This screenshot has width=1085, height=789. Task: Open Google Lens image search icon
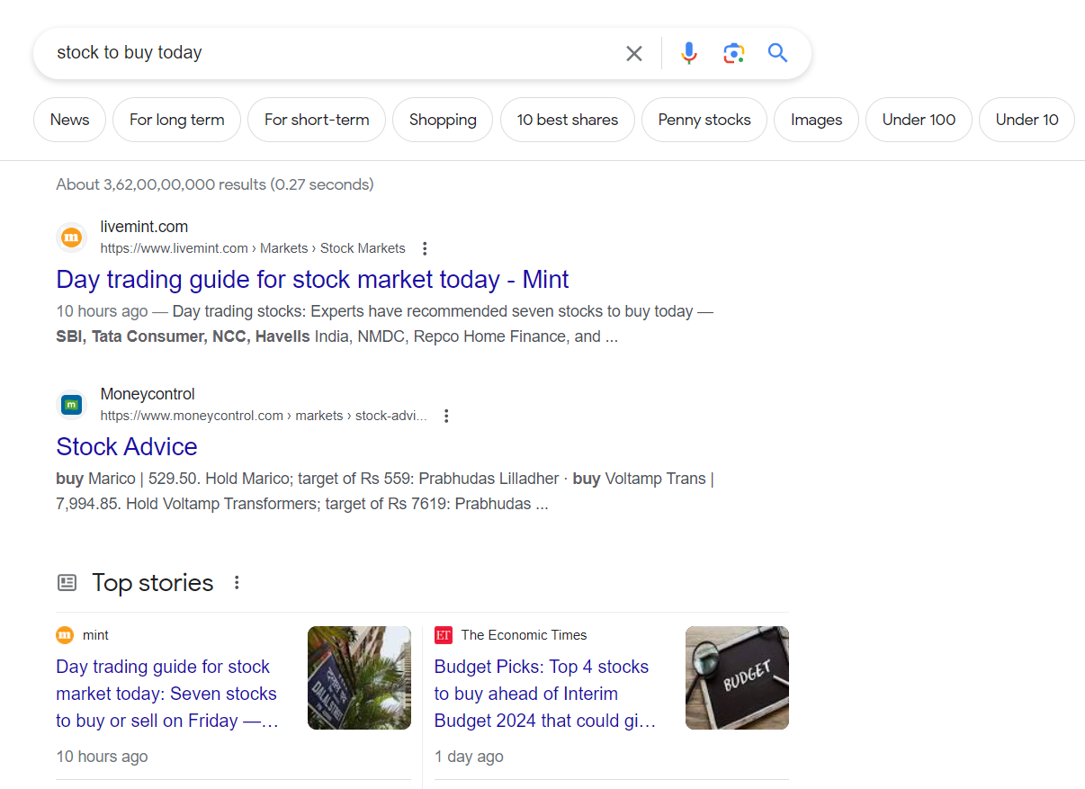click(x=734, y=53)
